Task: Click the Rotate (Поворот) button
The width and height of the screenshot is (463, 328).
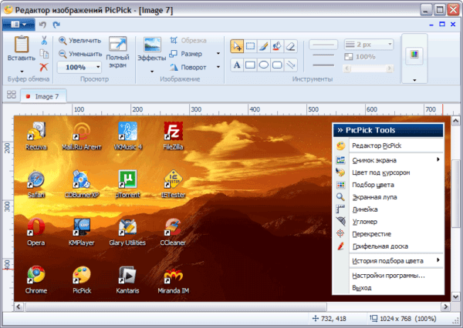Action: (188, 67)
